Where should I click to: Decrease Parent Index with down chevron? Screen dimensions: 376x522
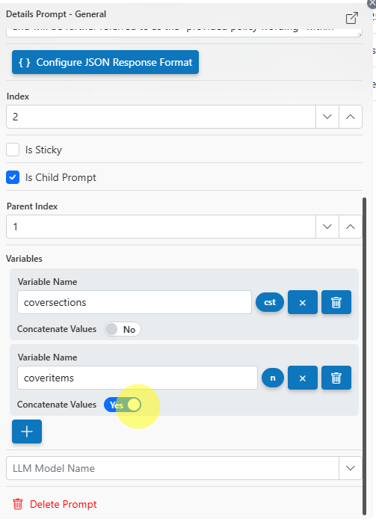point(327,227)
